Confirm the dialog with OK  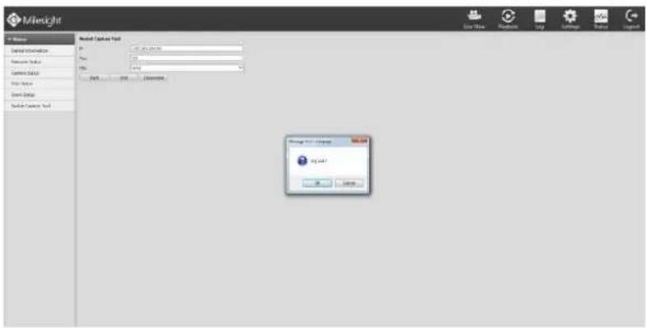(316, 183)
